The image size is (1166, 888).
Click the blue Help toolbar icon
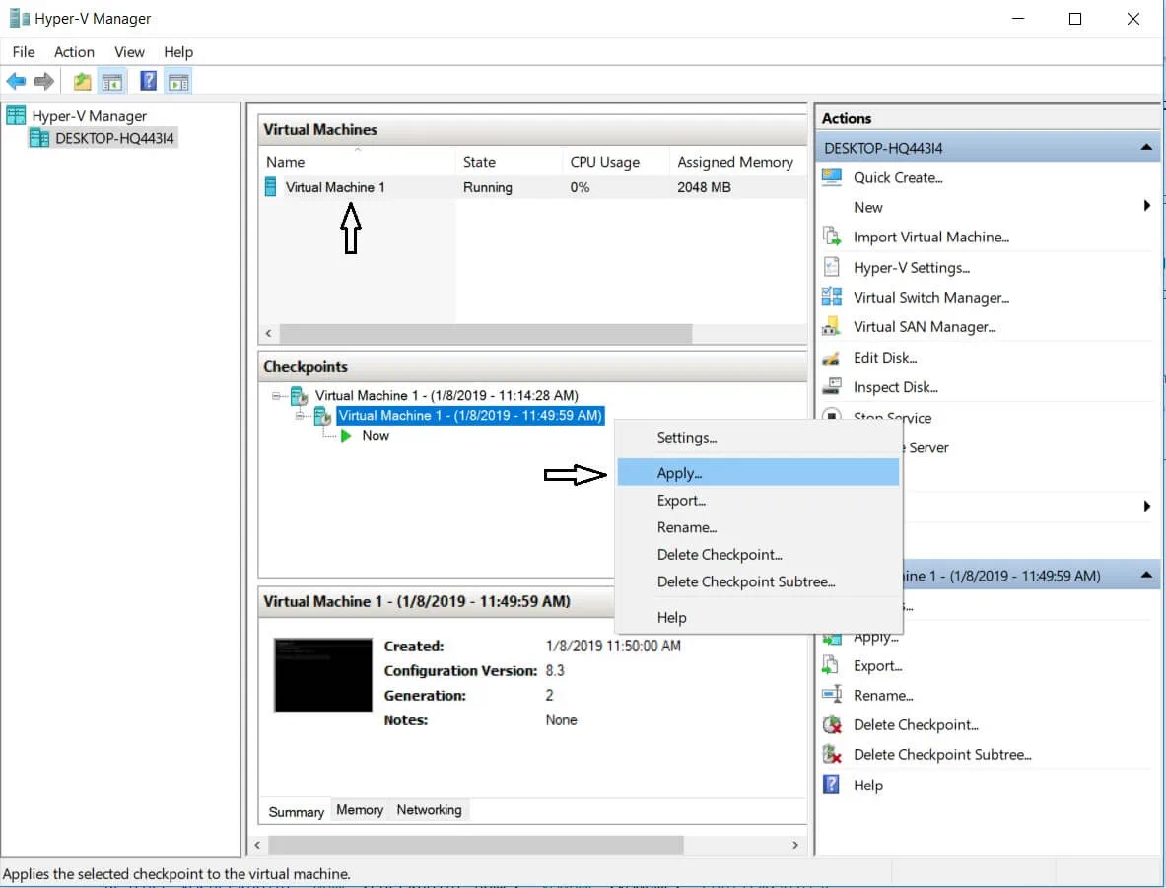pos(148,82)
